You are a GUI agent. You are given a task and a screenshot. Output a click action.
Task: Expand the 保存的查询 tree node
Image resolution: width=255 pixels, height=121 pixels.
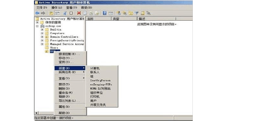click(37, 22)
